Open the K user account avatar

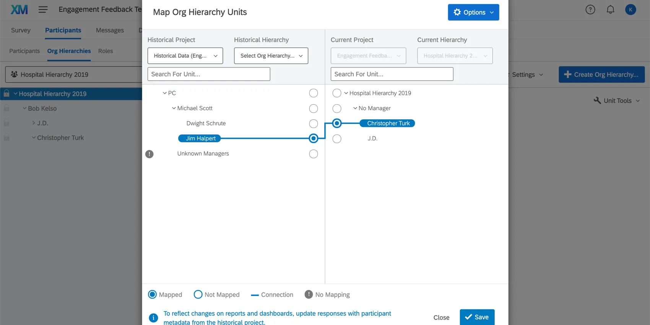[x=630, y=10]
